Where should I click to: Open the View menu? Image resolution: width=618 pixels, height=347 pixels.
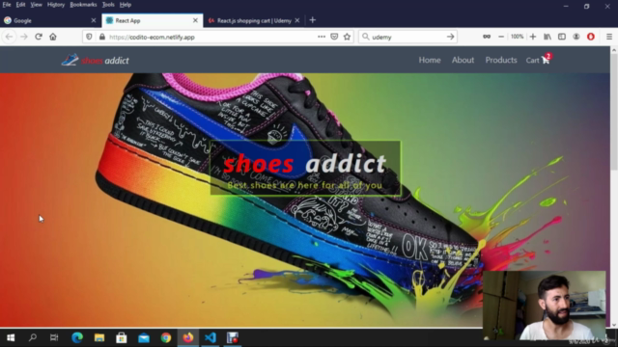[x=36, y=5]
